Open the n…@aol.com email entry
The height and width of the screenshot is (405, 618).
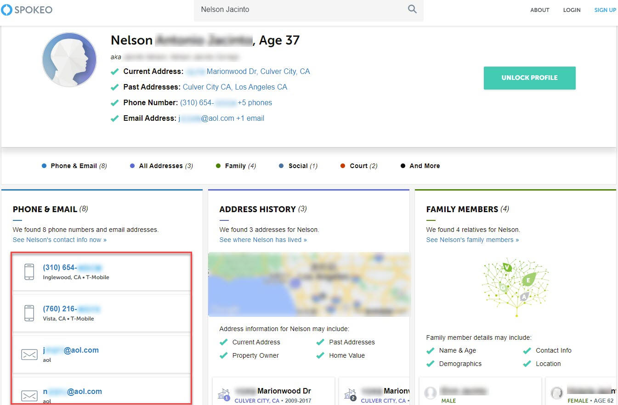(101, 391)
